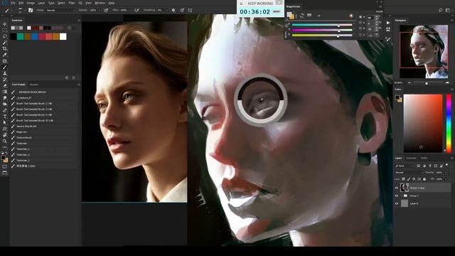Select the Eraser tool
The width and height of the screenshot is (455, 256).
tap(5, 85)
